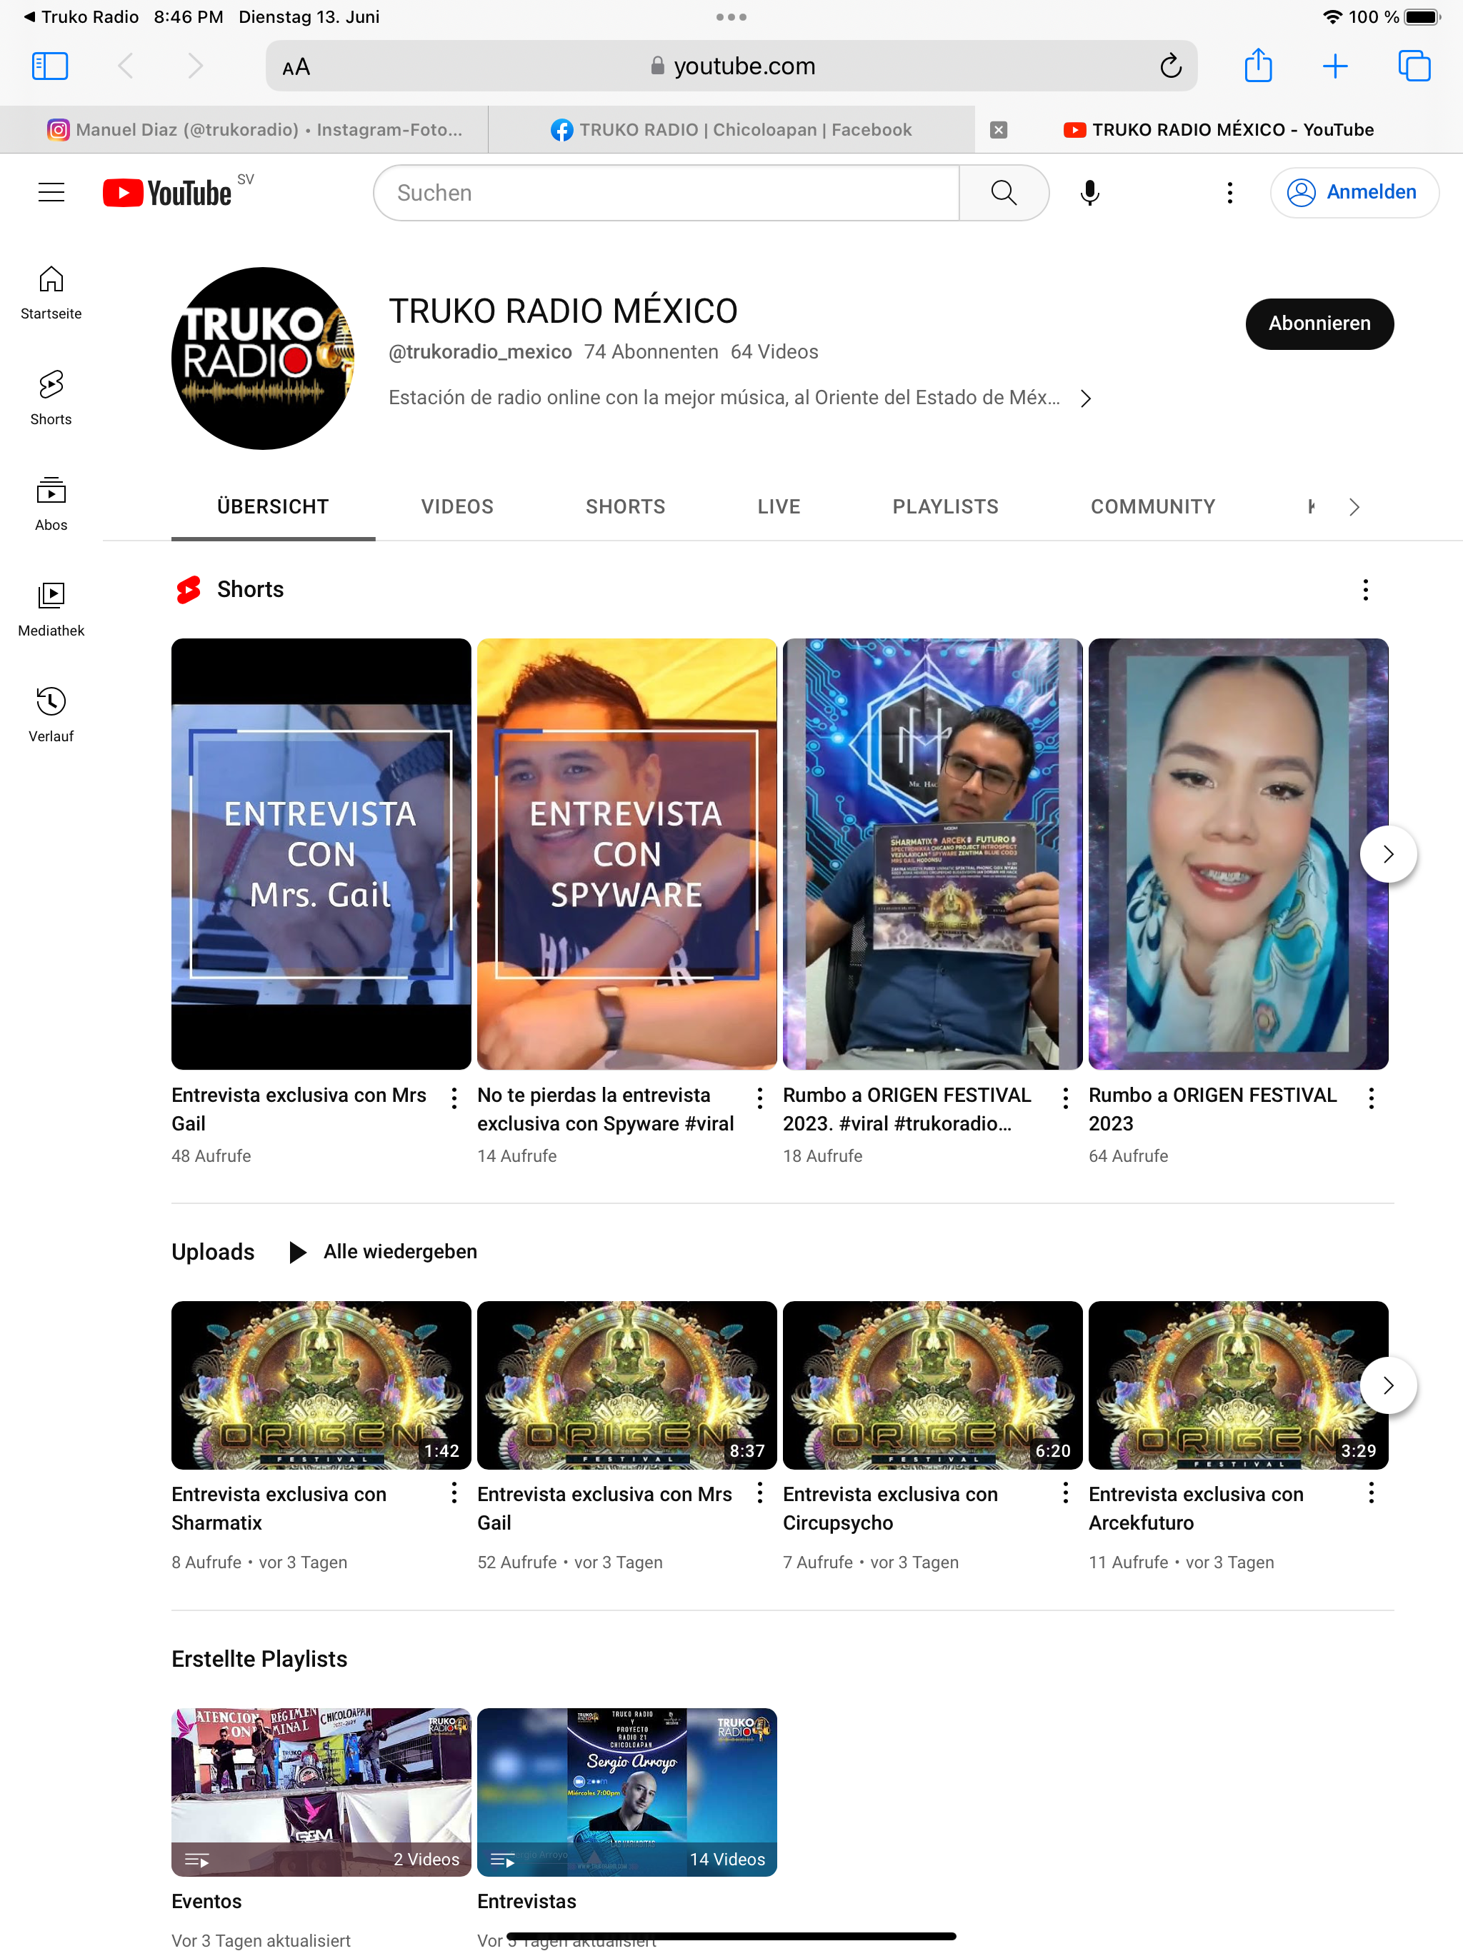Open YouTube settings three-dot menu

click(1229, 192)
